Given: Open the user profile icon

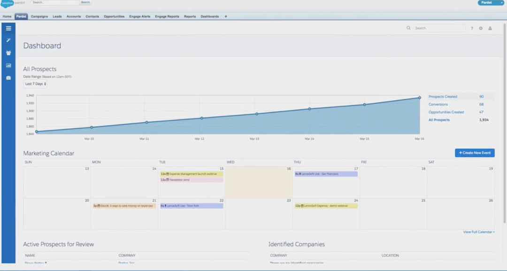Looking at the screenshot, I should [x=490, y=29].
